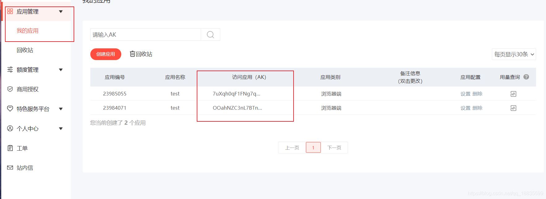Expand the 个人中心 section arrow
The width and height of the screenshot is (546, 199).
click(x=61, y=128)
